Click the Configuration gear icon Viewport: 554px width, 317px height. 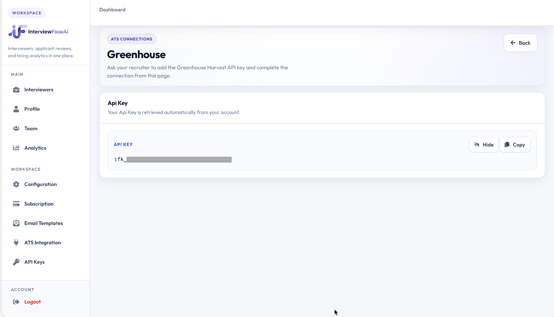point(16,184)
